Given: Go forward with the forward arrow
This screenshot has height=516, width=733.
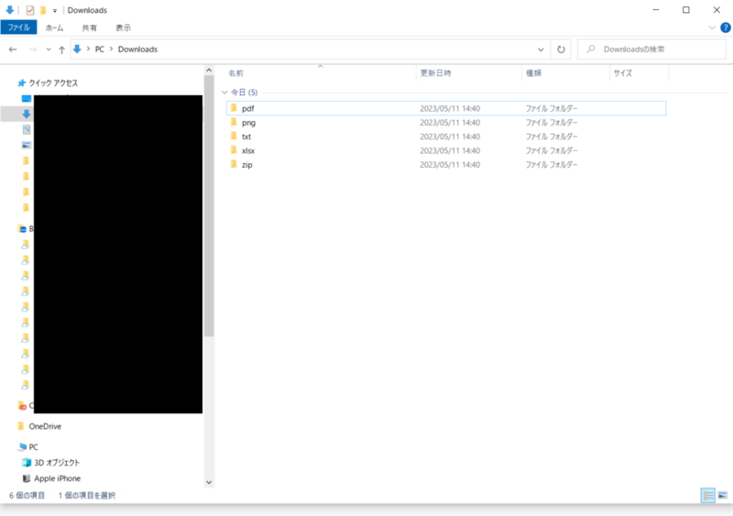Looking at the screenshot, I should (x=33, y=49).
